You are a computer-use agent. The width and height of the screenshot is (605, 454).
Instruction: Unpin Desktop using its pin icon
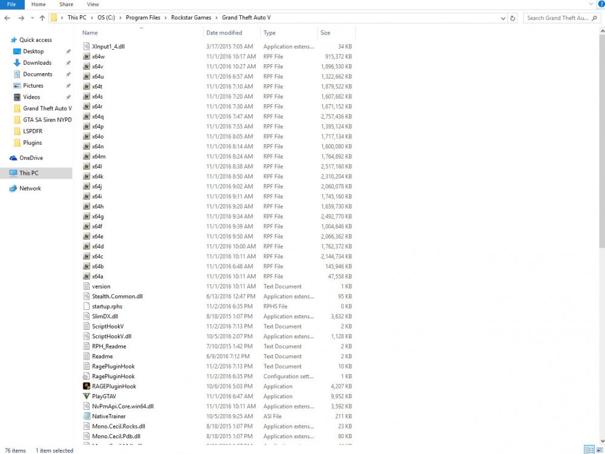(68, 51)
